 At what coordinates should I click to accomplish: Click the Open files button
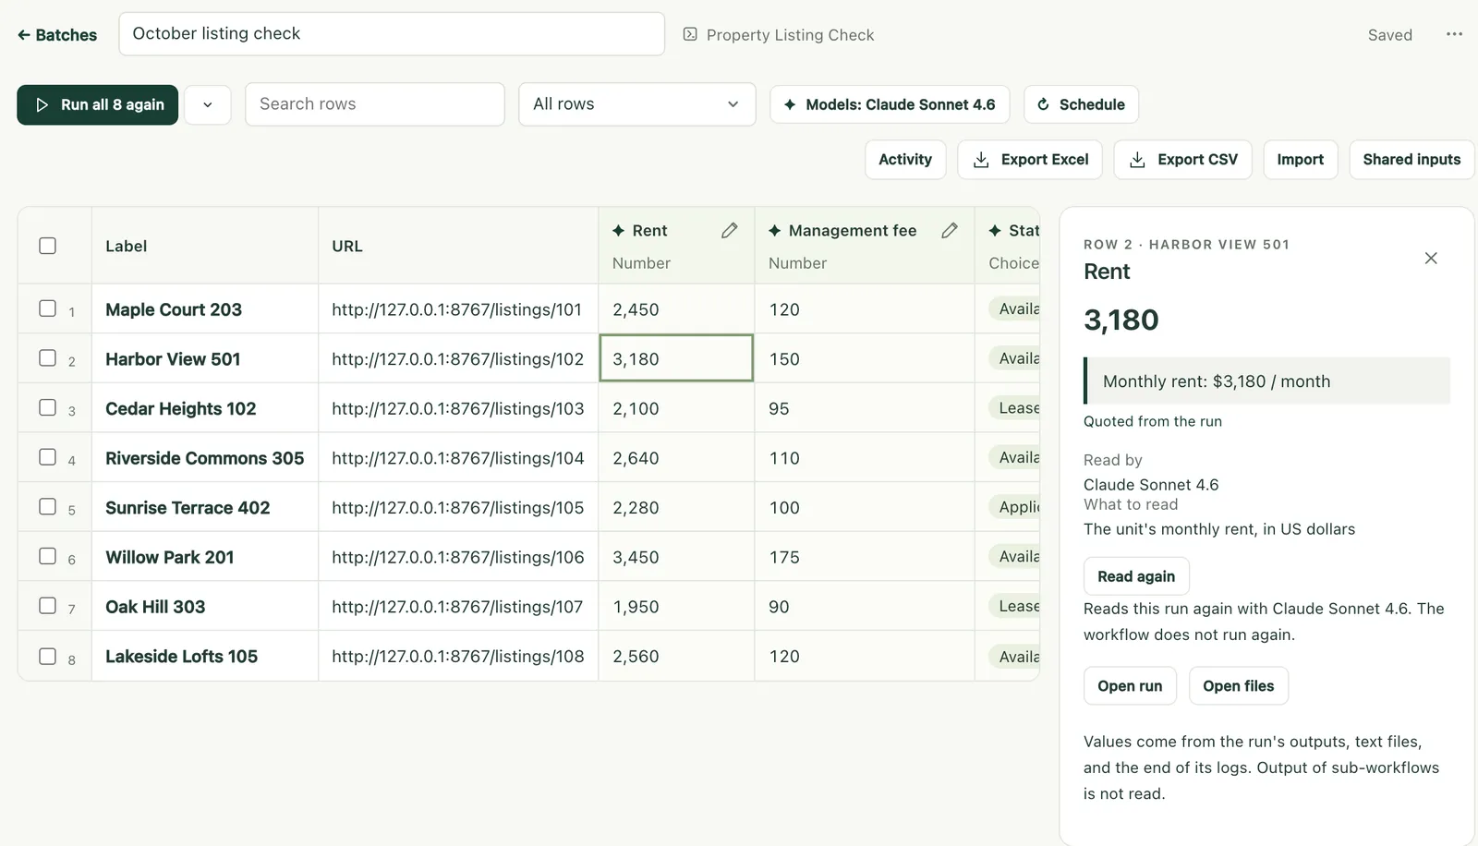pyautogui.click(x=1238, y=686)
